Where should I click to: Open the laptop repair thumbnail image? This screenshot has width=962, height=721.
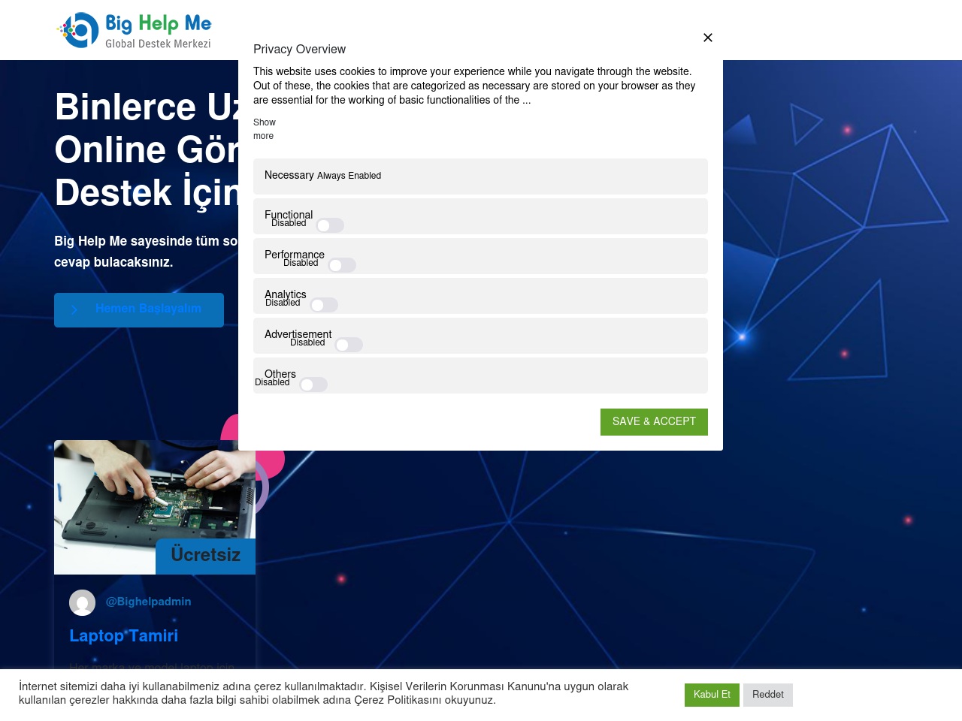tap(155, 507)
